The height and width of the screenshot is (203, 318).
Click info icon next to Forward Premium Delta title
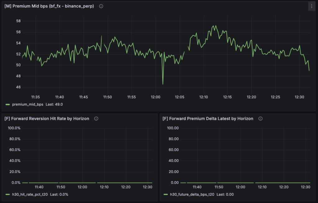coord(260,119)
